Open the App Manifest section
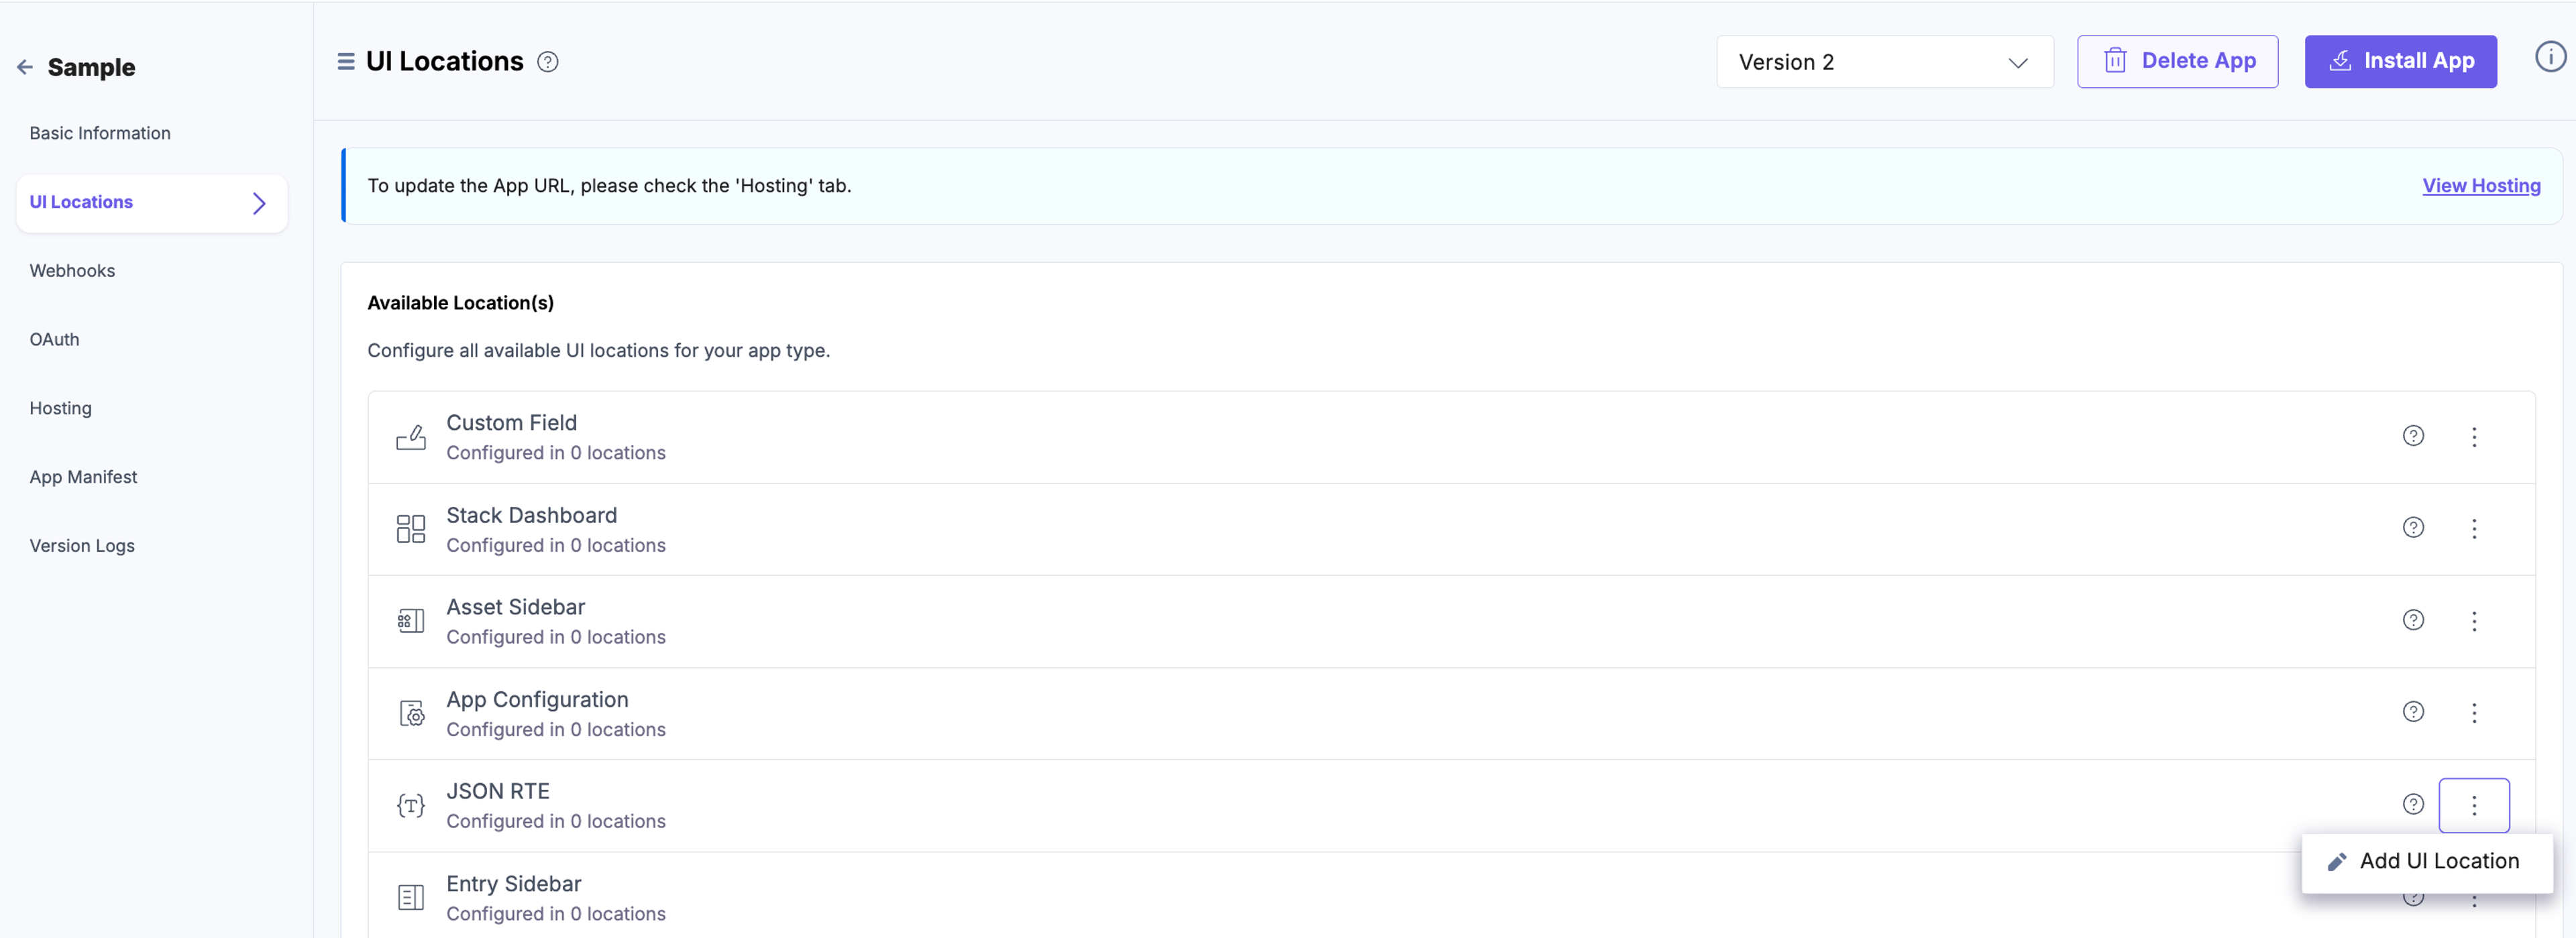 point(83,477)
